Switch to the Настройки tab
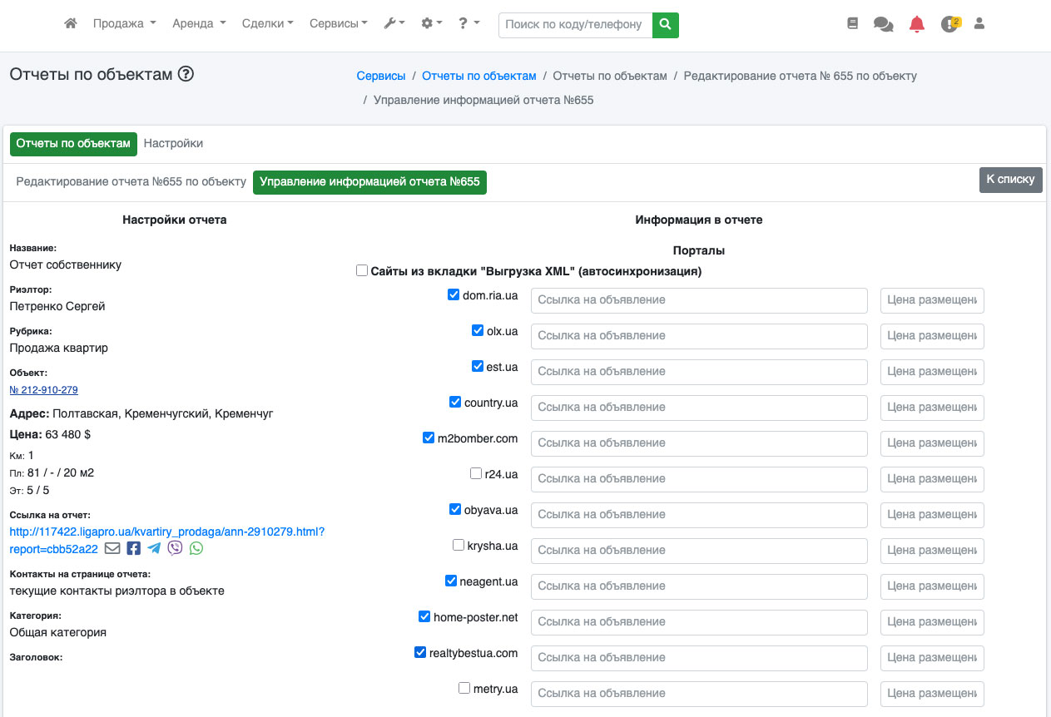The width and height of the screenshot is (1051, 717). point(173,143)
